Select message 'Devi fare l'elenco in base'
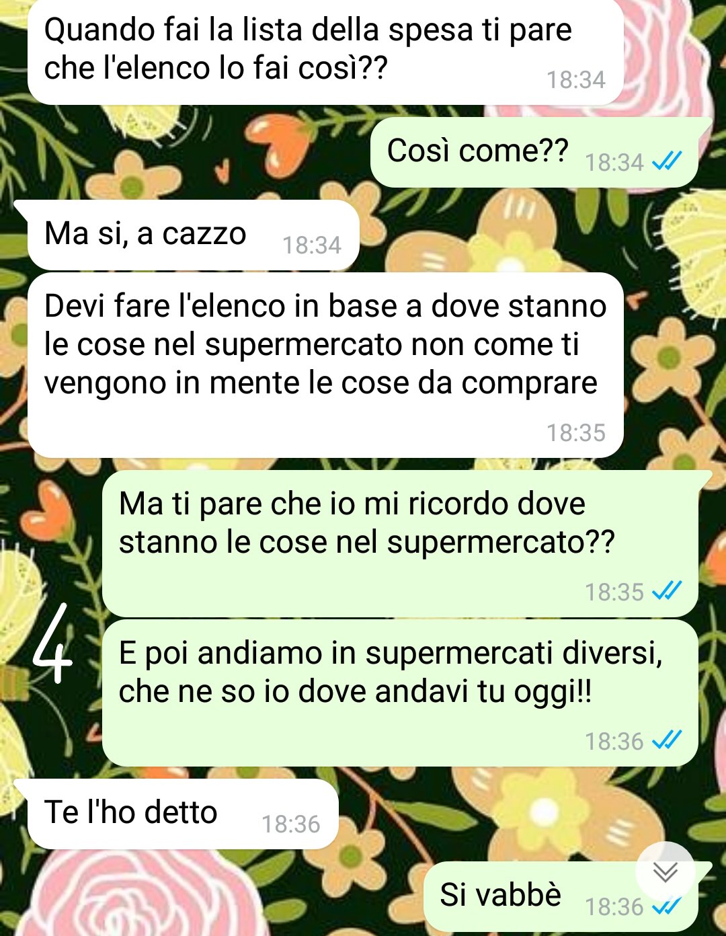 (325, 365)
